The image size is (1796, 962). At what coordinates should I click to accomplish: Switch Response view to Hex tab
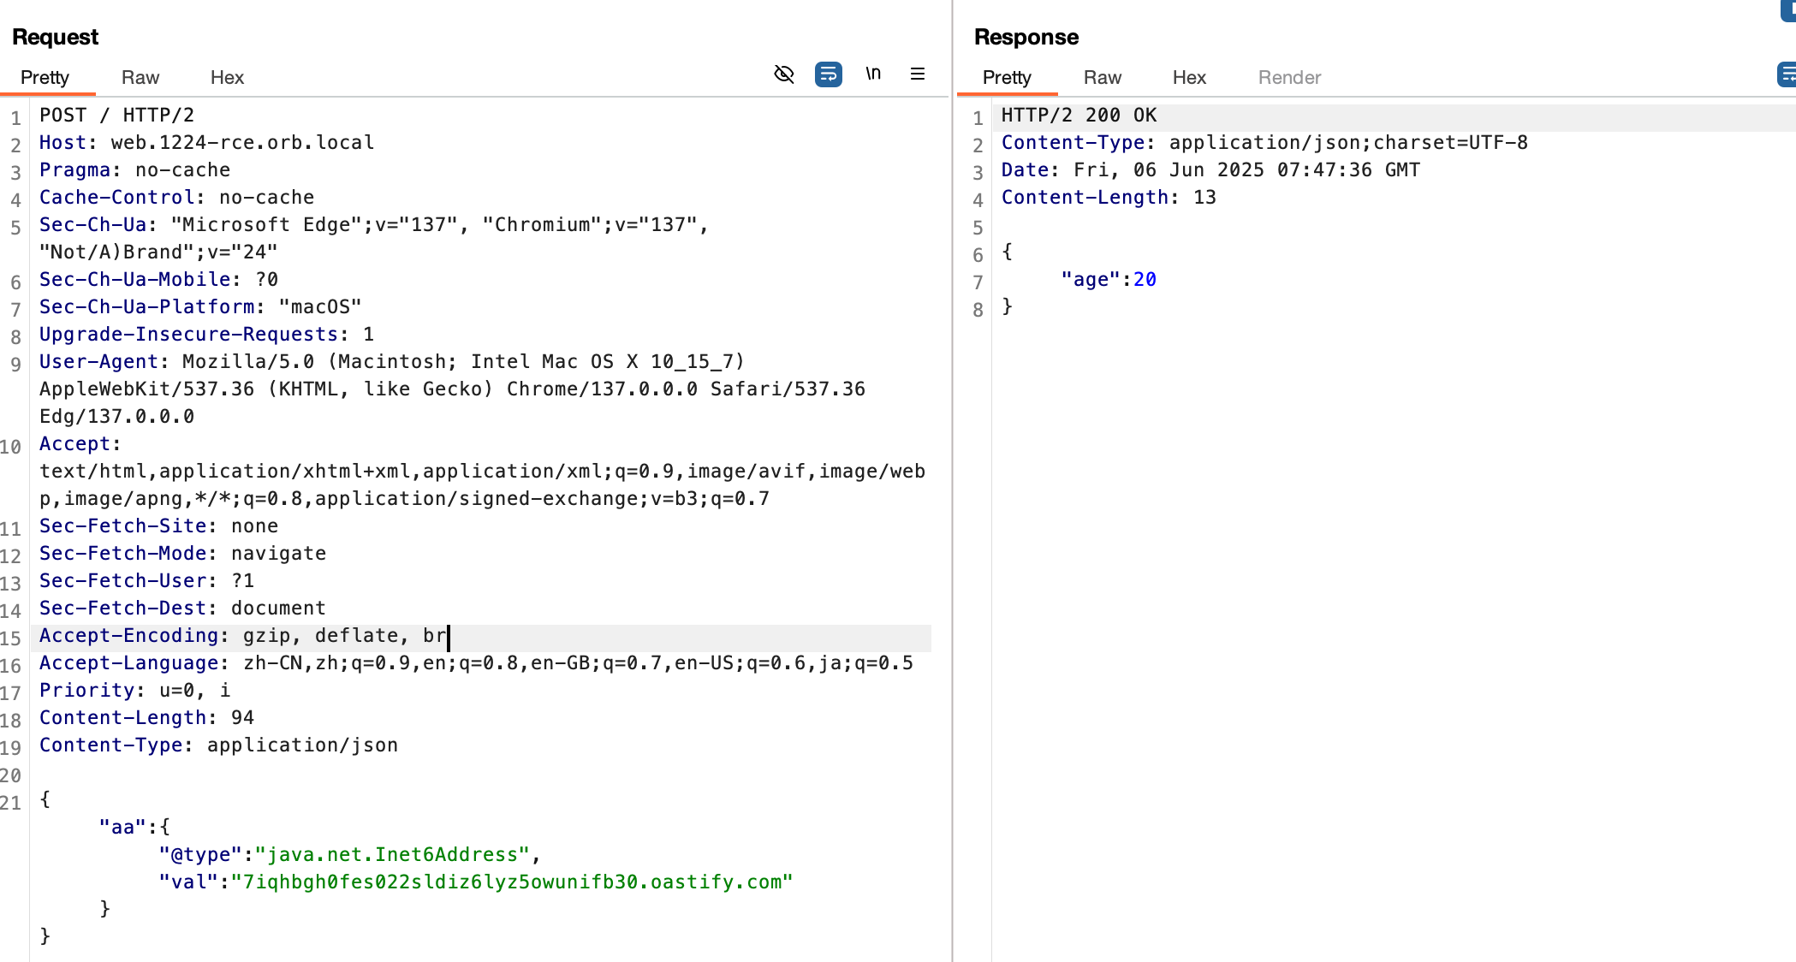click(1189, 78)
